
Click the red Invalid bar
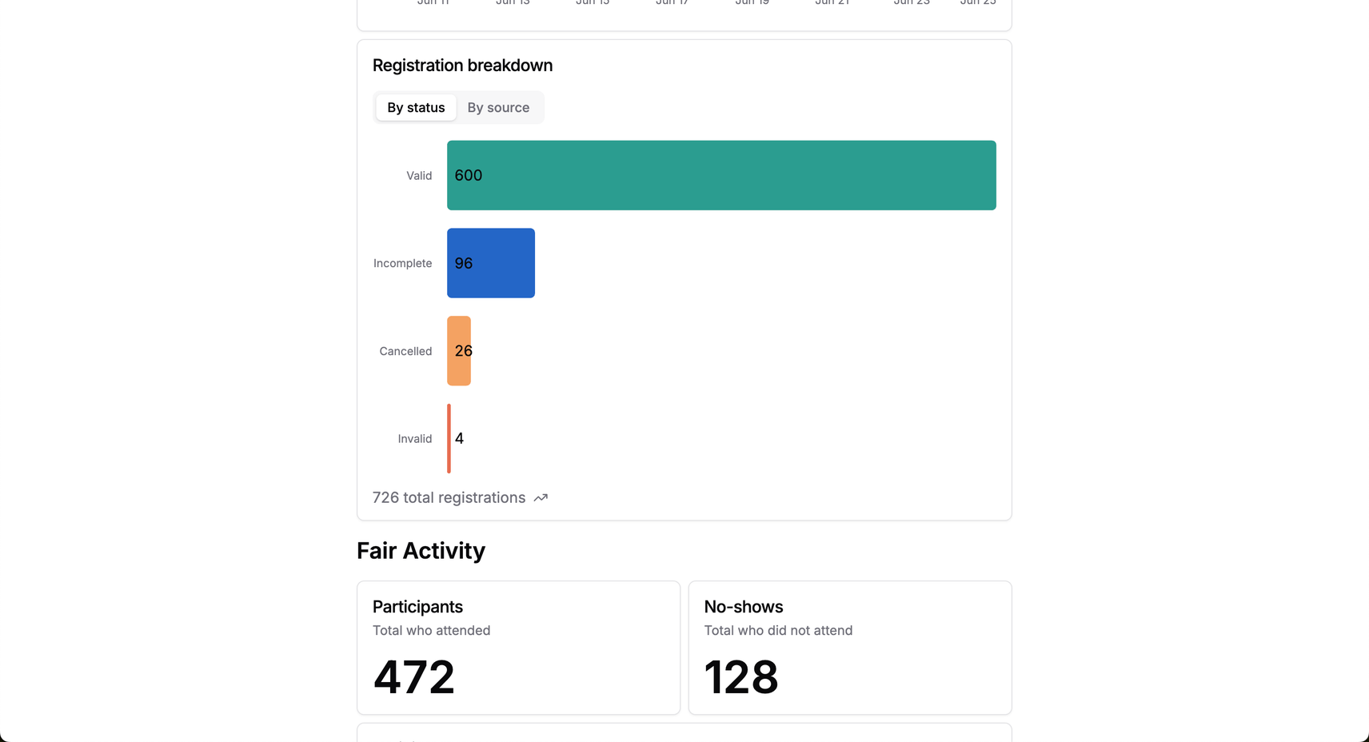point(449,438)
